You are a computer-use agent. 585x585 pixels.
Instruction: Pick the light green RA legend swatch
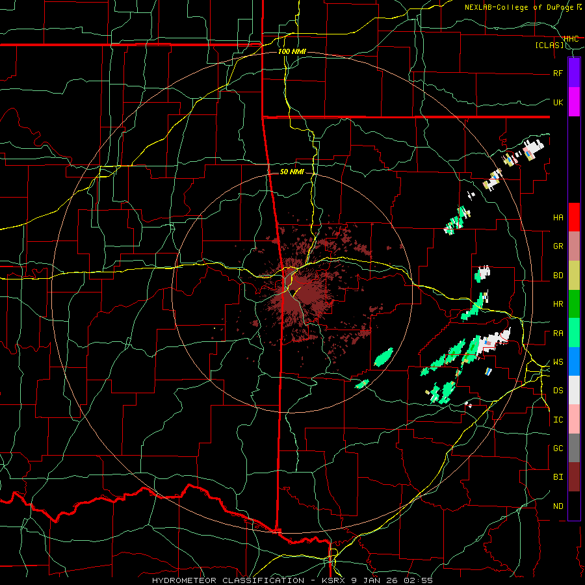click(x=574, y=333)
